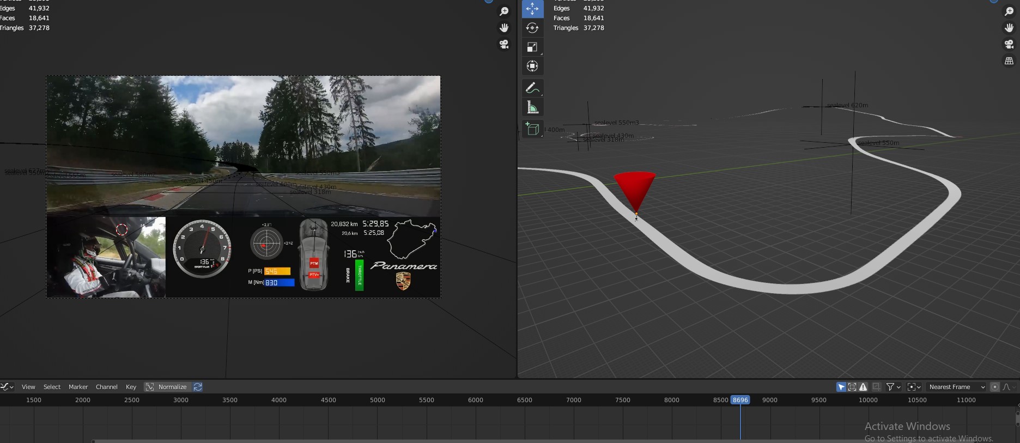Open the Pivot Point dropdown
This screenshot has width=1020, height=443.
pyautogui.click(x=914, y=387)
